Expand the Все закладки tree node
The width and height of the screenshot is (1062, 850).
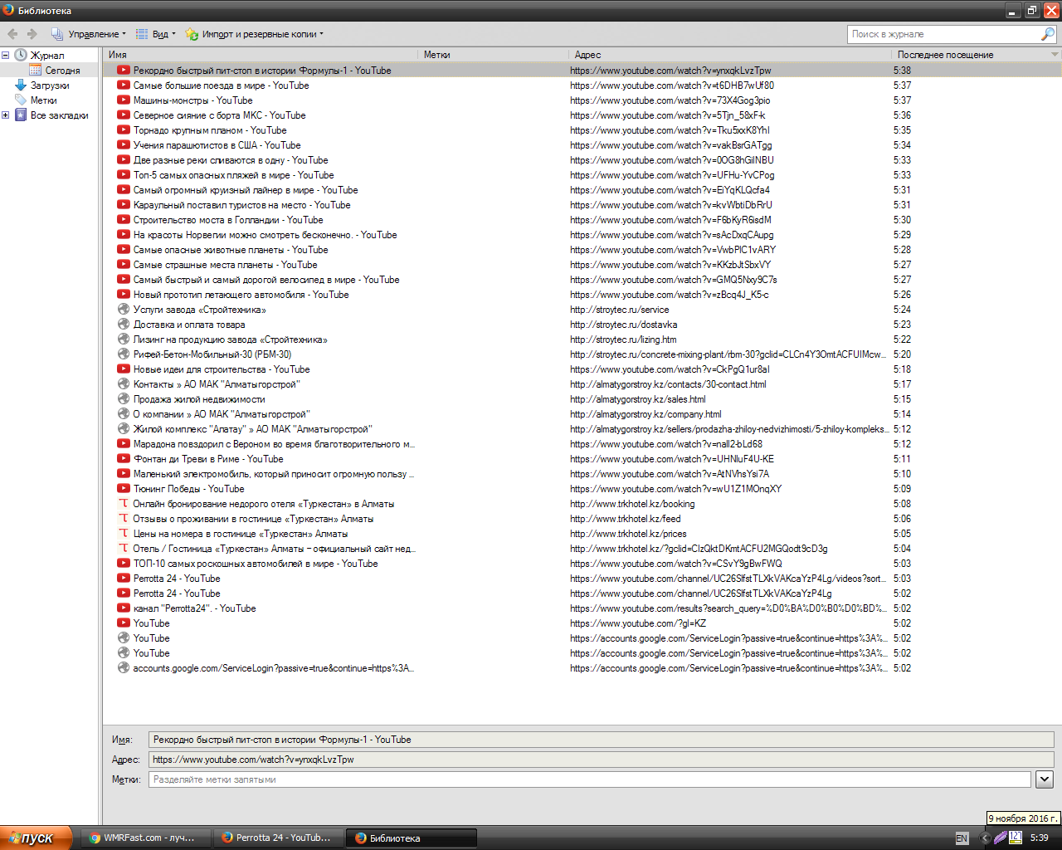pyautogui.click(x=5, y=115)
